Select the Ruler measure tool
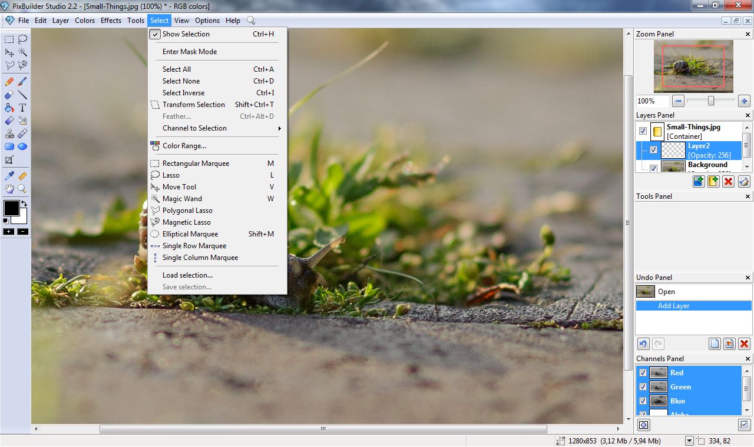Viewport: 754px width, 447px height. (22, 176)
